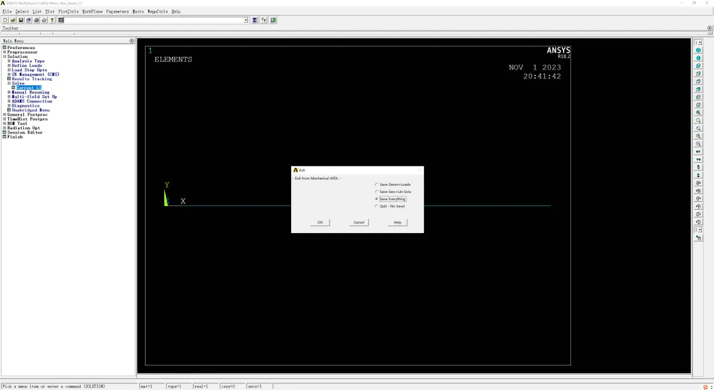714x390 pixels.
Task: Choose Save Geo+Ld+Solu radio option
Action: point(377,192)
